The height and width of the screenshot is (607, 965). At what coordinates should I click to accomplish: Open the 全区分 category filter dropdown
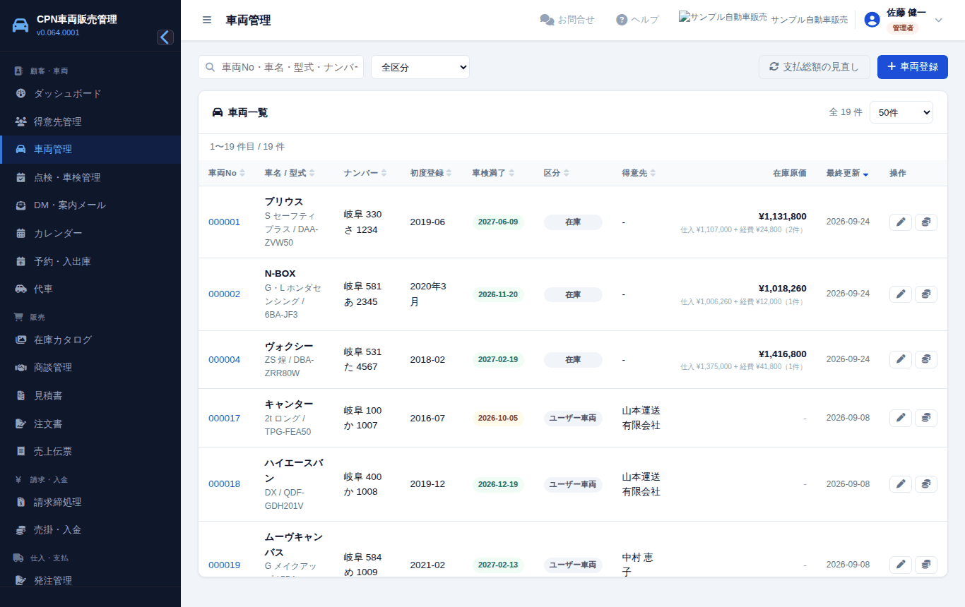pyautogui.click(x=420, y=67)
